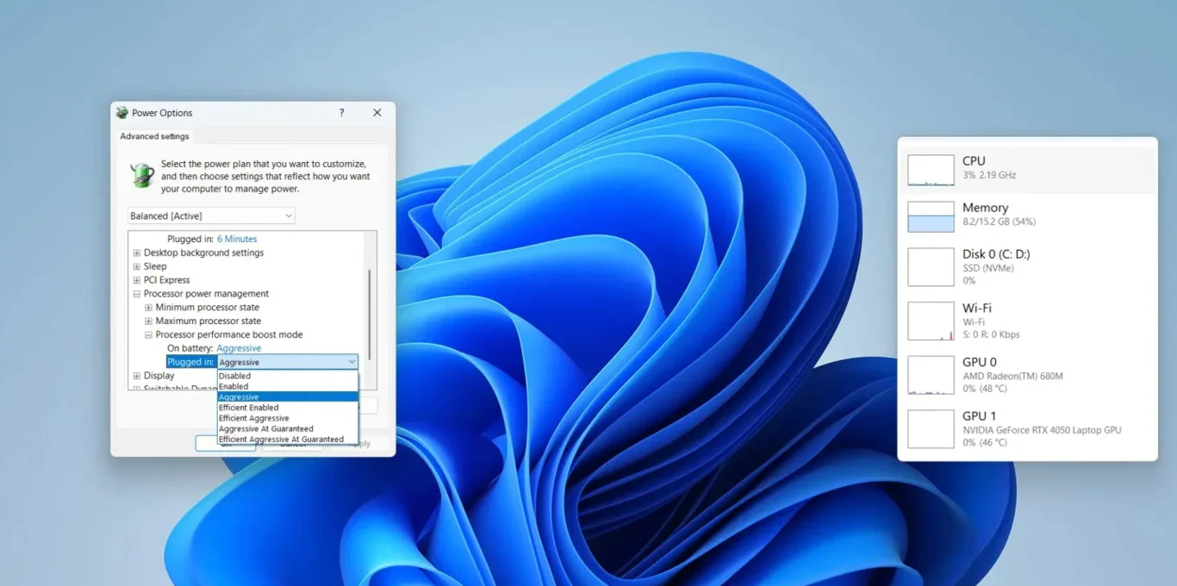Expand the Sleep tree node
The height and width of the screenshot is (586, 1177).
pos(137,266)
